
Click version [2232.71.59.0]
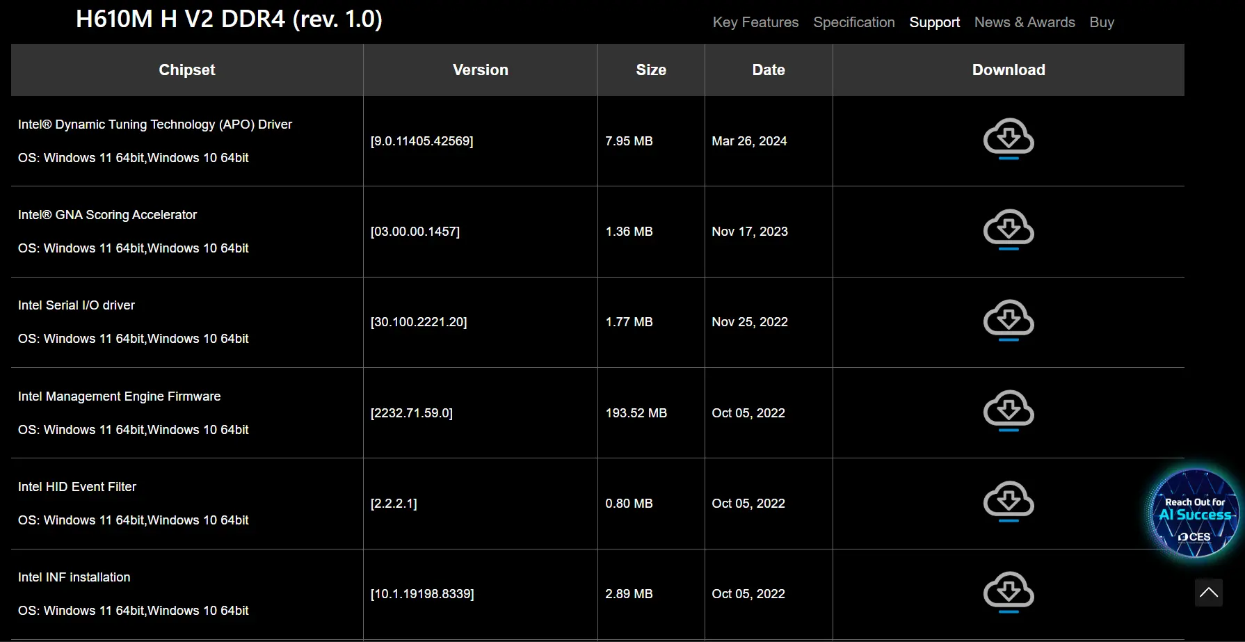tap(412, 413)
